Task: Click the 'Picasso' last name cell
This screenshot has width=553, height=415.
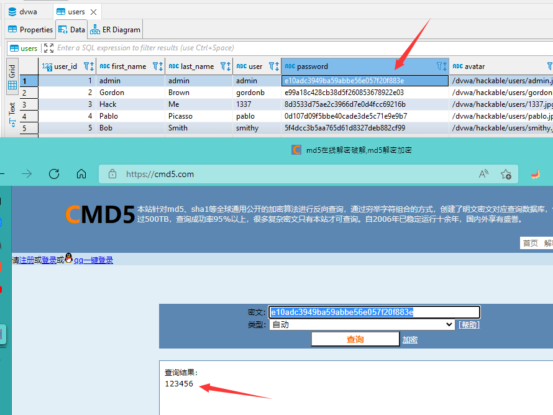Action: pyautogui.click(x=199, y=116)
